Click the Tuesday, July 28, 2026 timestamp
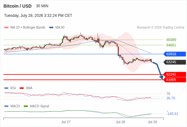 point(38,16)
